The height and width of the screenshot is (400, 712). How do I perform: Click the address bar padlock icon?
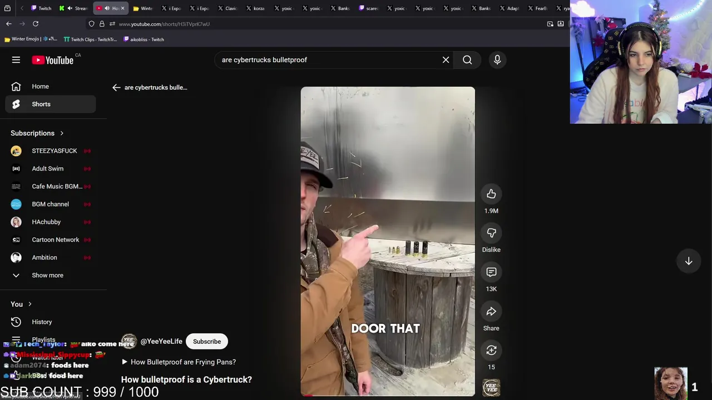(x=102, y=24)
